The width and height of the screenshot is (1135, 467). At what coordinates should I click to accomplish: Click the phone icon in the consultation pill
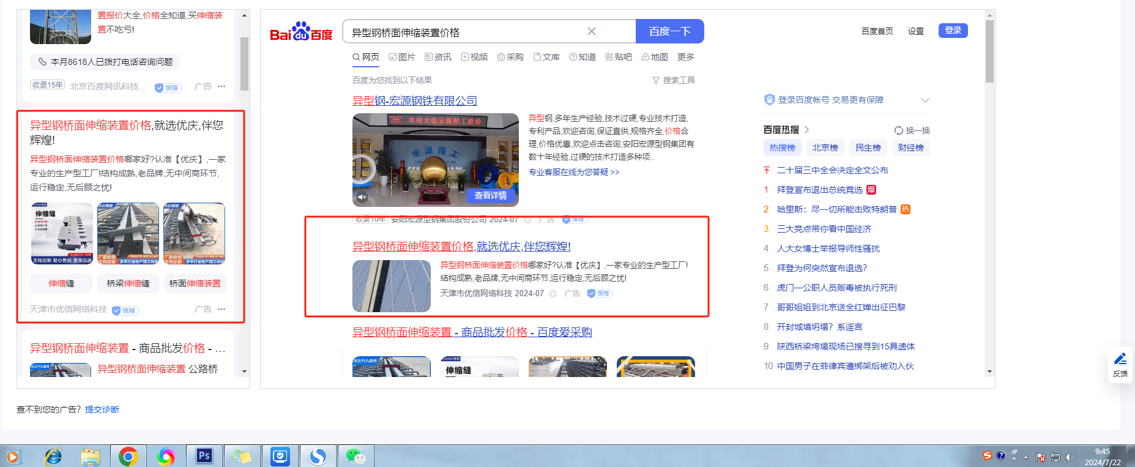pyautogui.click(x=42, y=62)
